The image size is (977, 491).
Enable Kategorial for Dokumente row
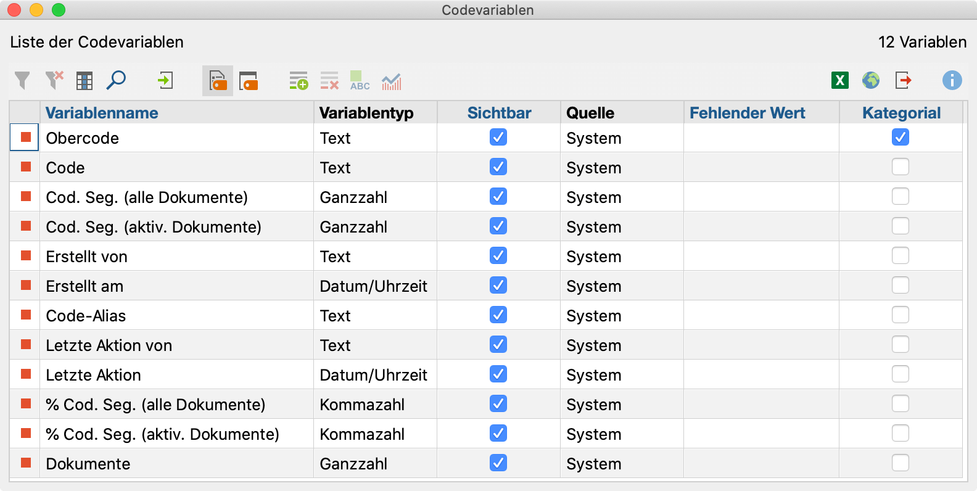coord(901,463)
